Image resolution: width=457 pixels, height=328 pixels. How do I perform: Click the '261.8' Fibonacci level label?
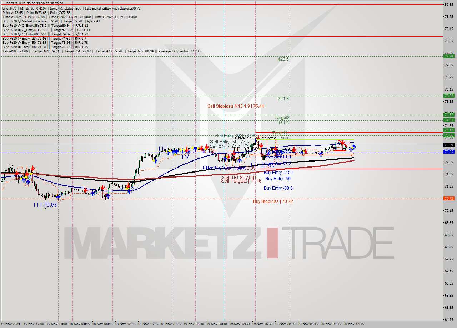tap(283, 99)
